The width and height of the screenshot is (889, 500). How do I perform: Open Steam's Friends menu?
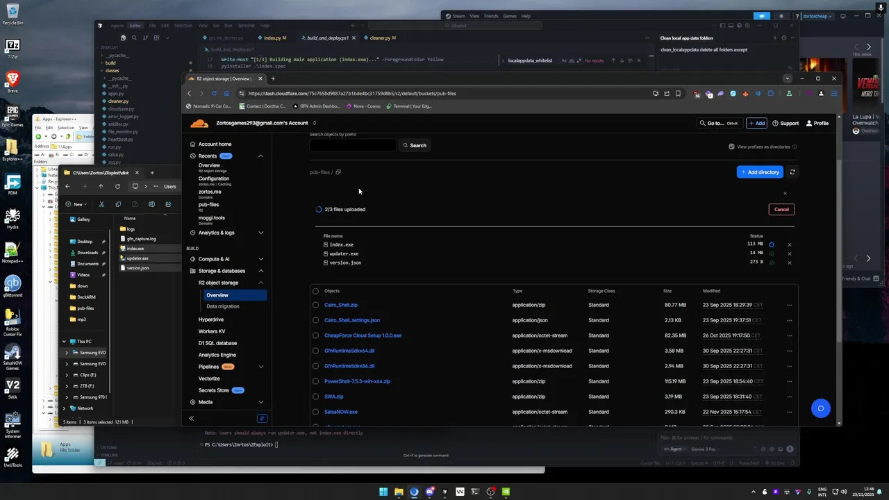[491, 16]
